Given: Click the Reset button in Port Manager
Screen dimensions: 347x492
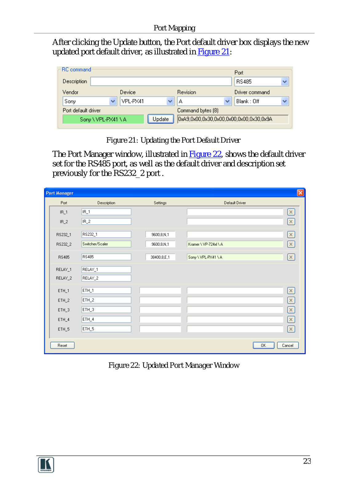Looking at the screenshot, I should click(x=62, y=345).
